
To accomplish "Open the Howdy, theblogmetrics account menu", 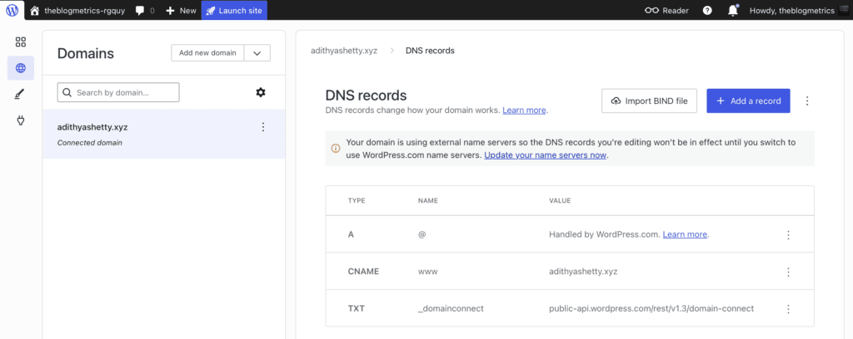I will point(800,10).
